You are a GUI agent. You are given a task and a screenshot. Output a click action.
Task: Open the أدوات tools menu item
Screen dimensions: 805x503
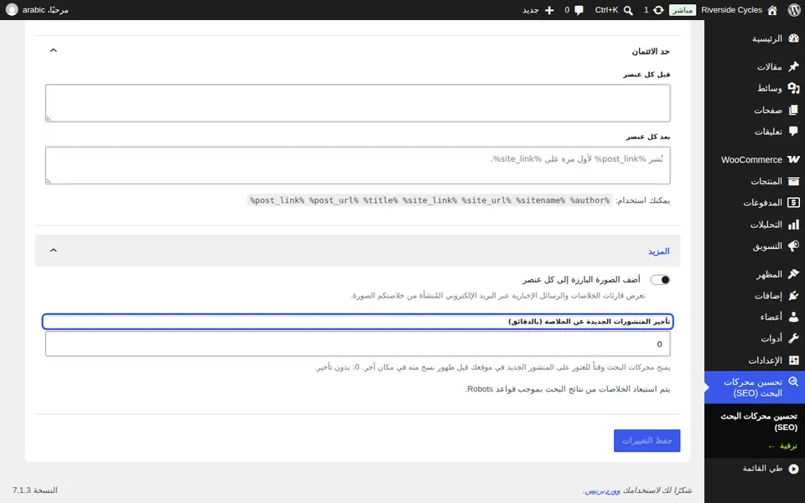click(755, 339)
